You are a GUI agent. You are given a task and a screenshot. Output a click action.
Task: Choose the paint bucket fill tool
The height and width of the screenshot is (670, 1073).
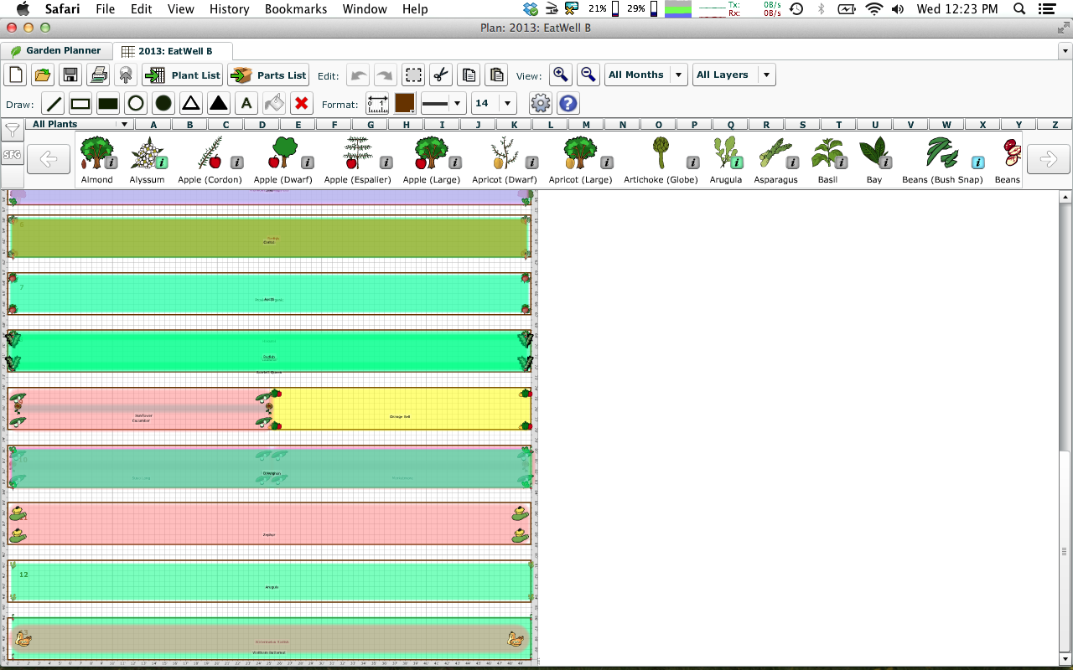274,104
